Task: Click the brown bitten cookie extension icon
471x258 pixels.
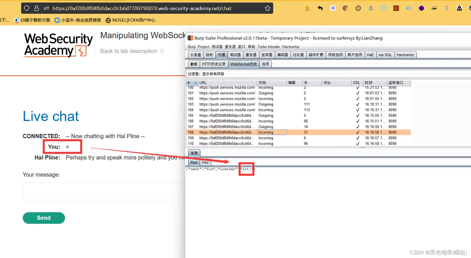Action: (346, 8)
